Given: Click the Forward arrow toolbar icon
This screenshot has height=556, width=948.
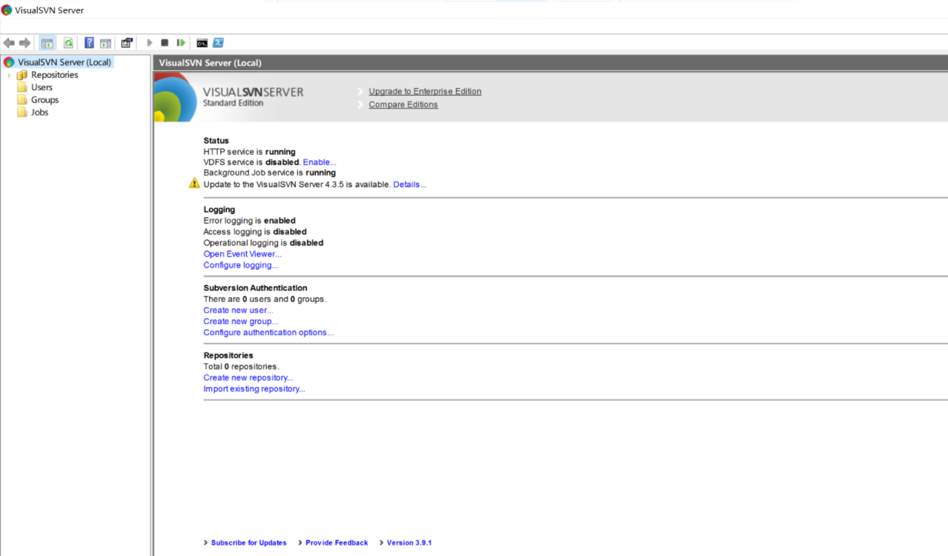Looking at the screenshot, I should 24,43.
